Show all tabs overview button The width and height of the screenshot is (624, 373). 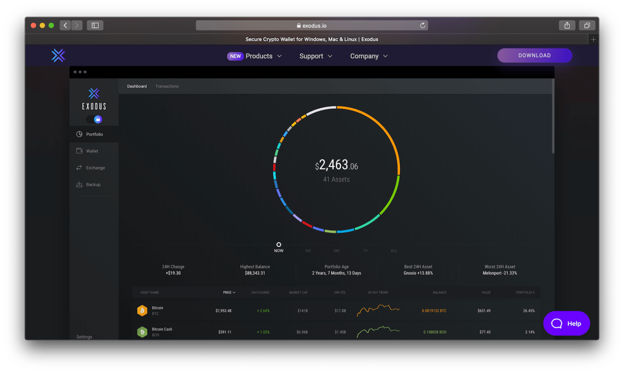point(587,25)
